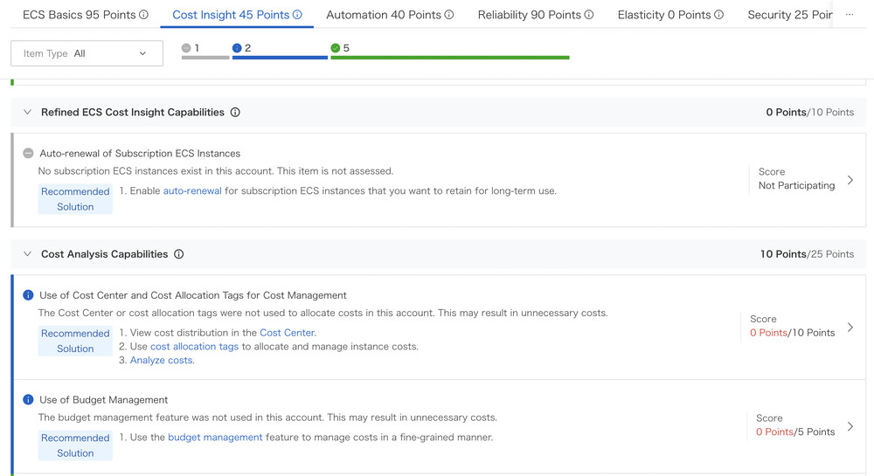
Task: Click info icon next to ECS Basics tab
Action: tap(144, 15)
